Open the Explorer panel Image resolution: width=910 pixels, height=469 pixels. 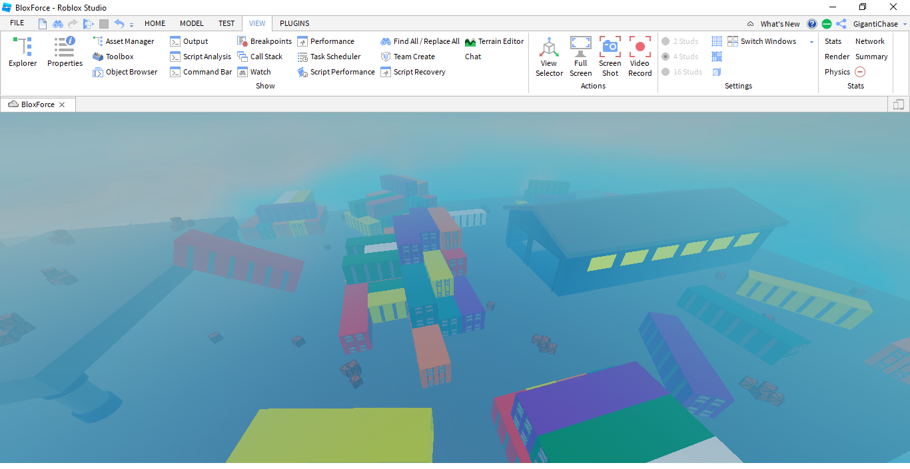coord(23,52)
